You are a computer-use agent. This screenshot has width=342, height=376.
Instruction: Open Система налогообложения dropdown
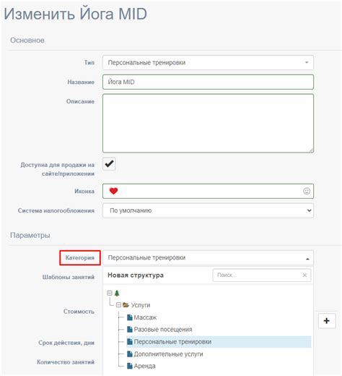pyautogui.click(x=208, y=210)
